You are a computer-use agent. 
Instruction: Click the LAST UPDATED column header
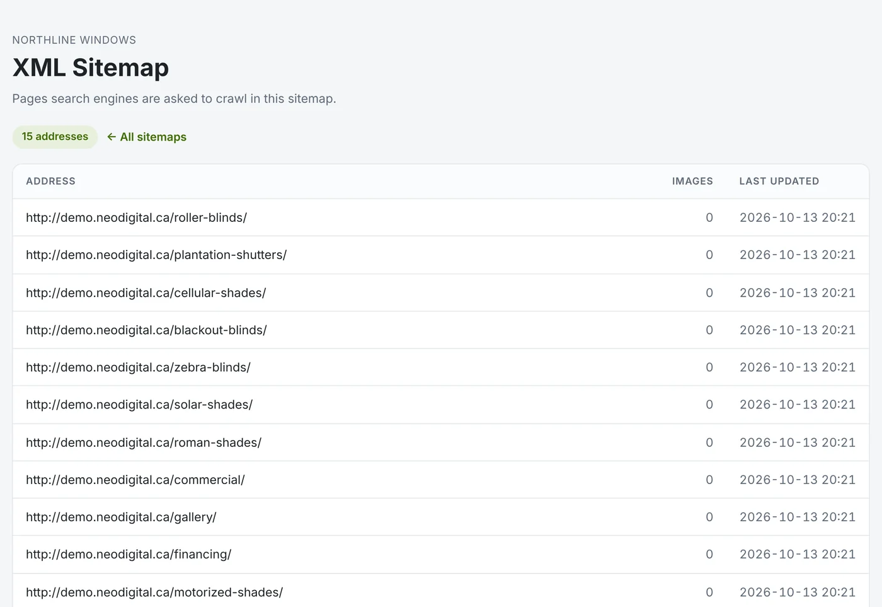pos(779,181)
